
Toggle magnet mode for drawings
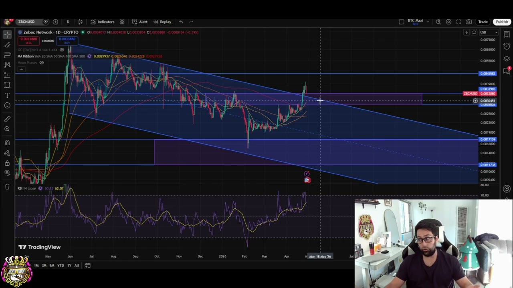click(7, 143)
